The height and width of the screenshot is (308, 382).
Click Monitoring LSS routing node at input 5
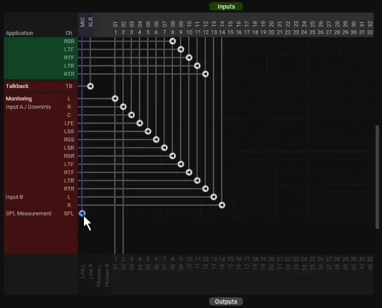pyautogui.click(x=148, y=132)
